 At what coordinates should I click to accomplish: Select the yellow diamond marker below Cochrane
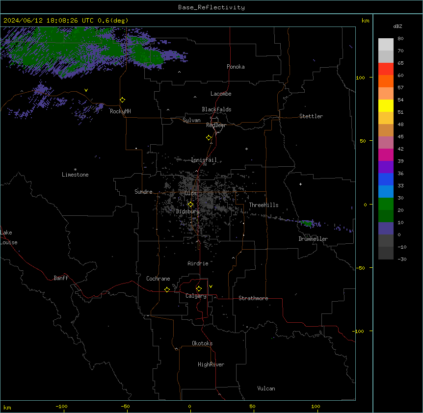(167, 289)
